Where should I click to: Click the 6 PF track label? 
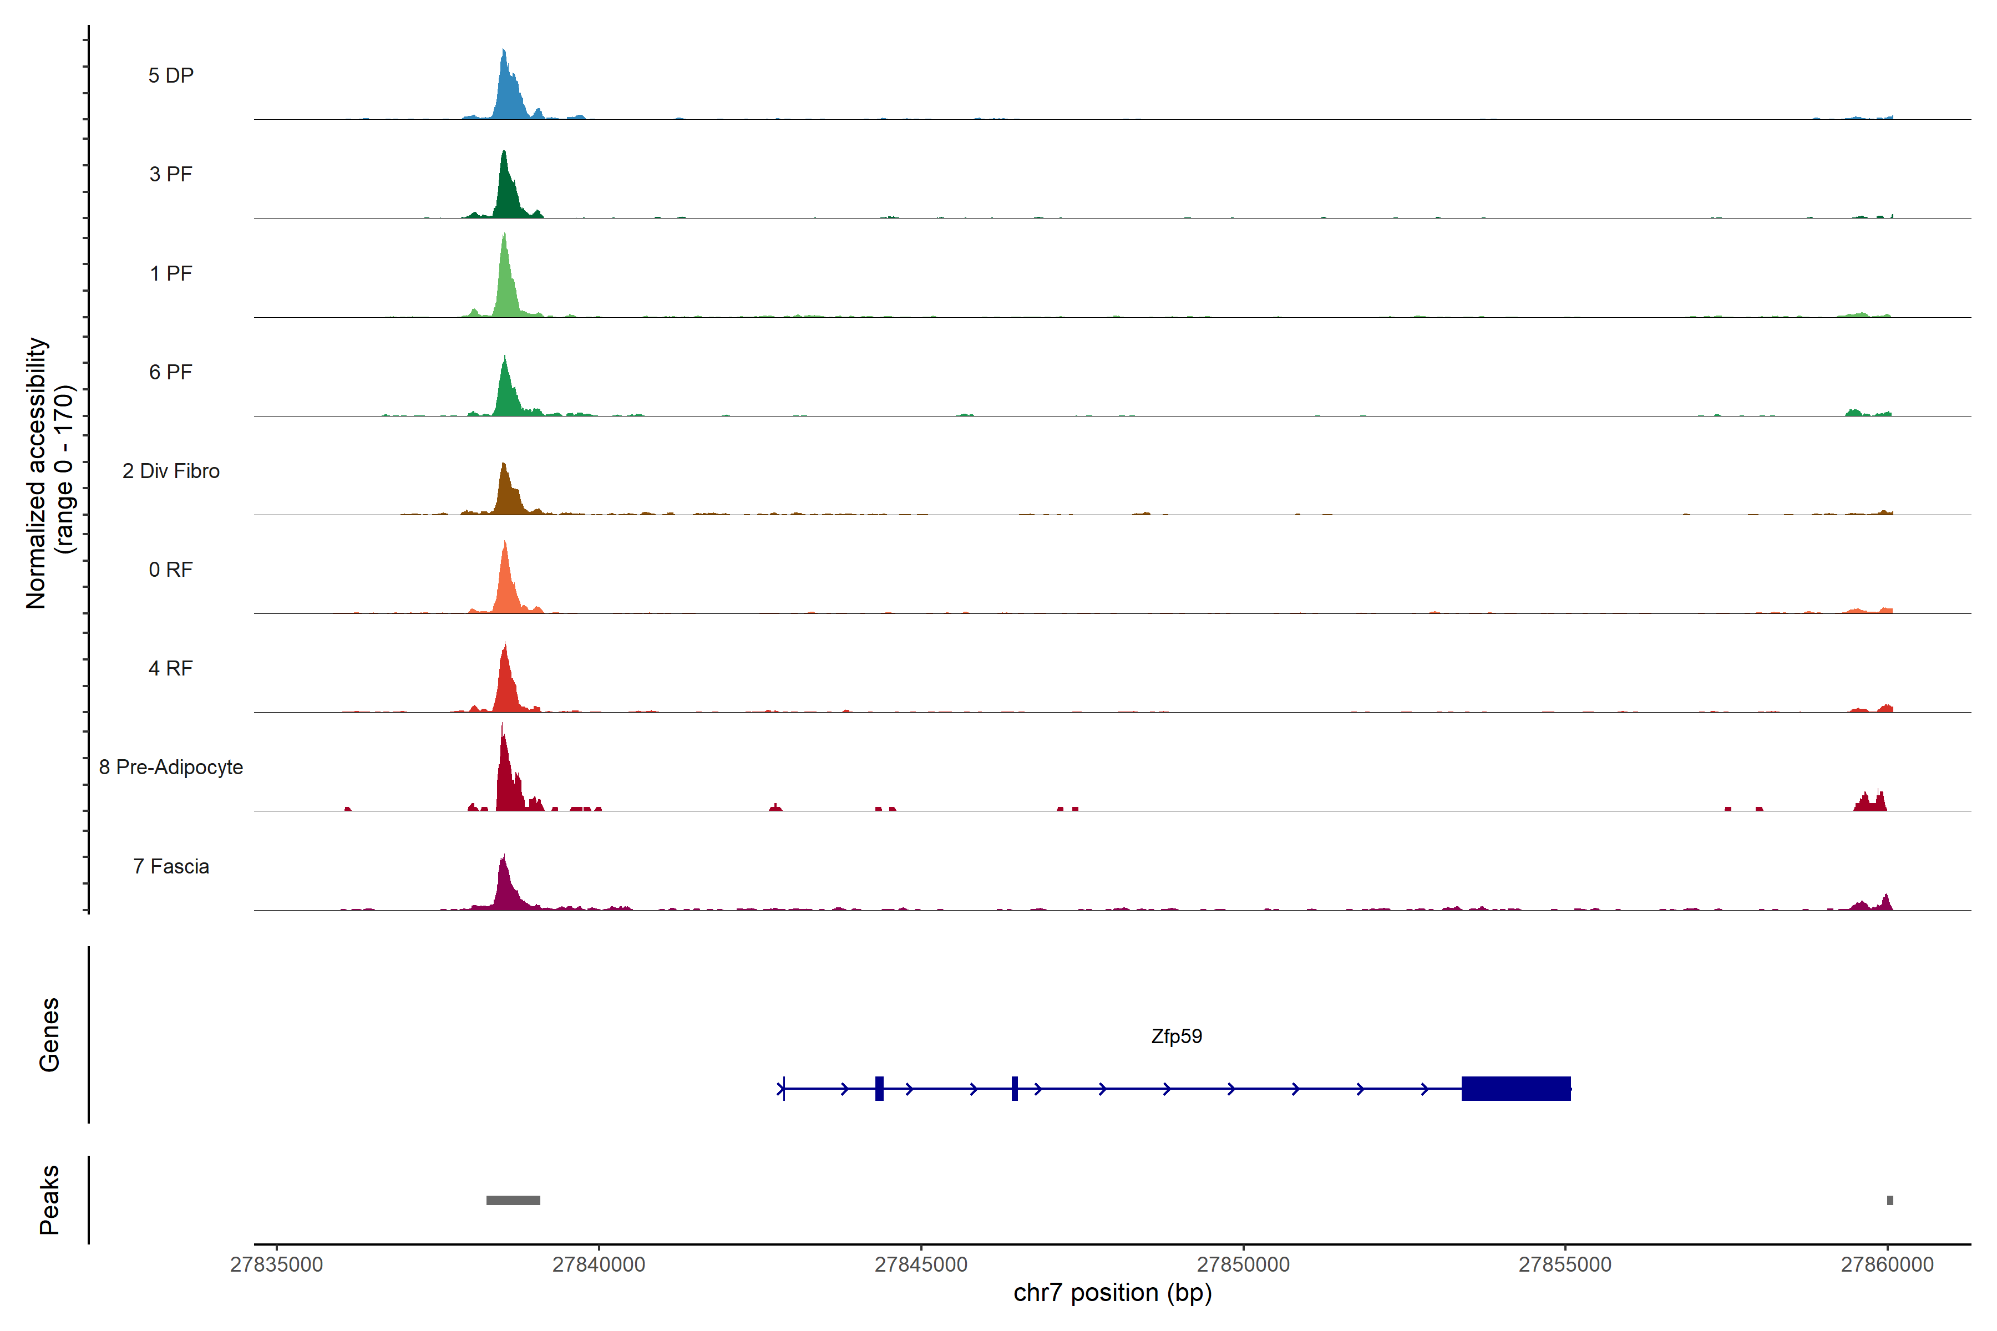171,372
